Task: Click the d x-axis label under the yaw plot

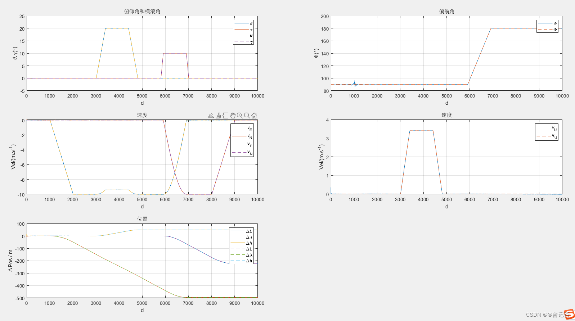Action: tap(447, 103)
